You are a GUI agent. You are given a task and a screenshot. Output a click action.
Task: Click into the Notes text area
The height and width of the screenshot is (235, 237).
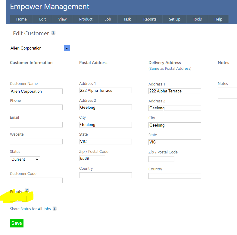pyautogui.click(x=227, y=93)
